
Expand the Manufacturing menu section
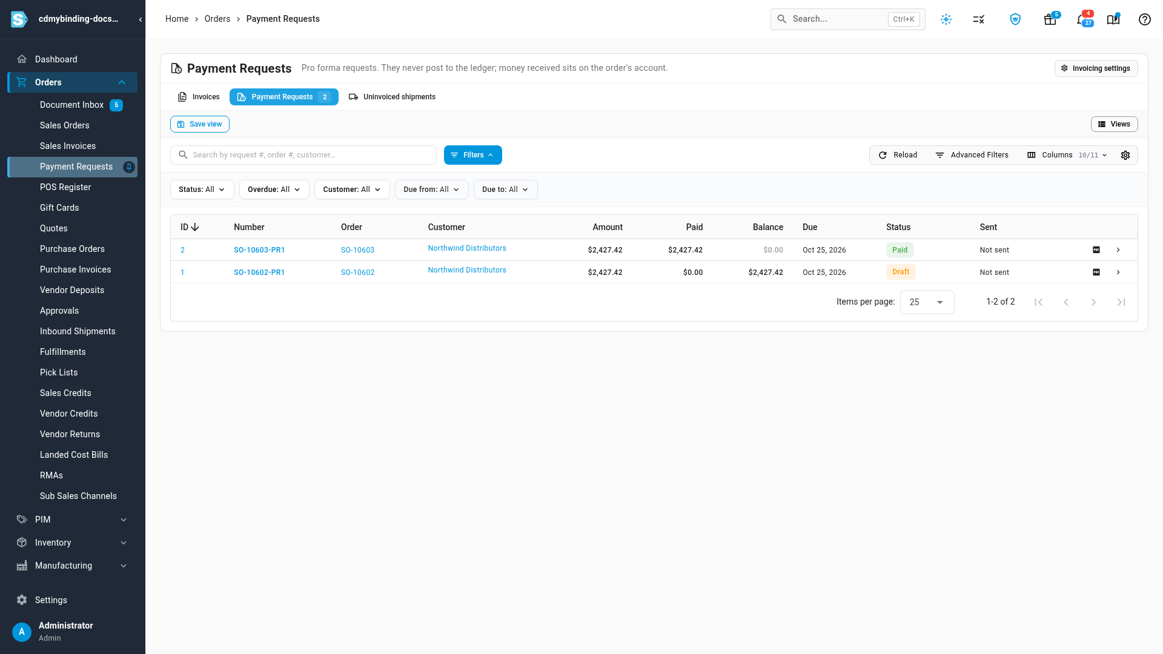[x=124, y=566]
